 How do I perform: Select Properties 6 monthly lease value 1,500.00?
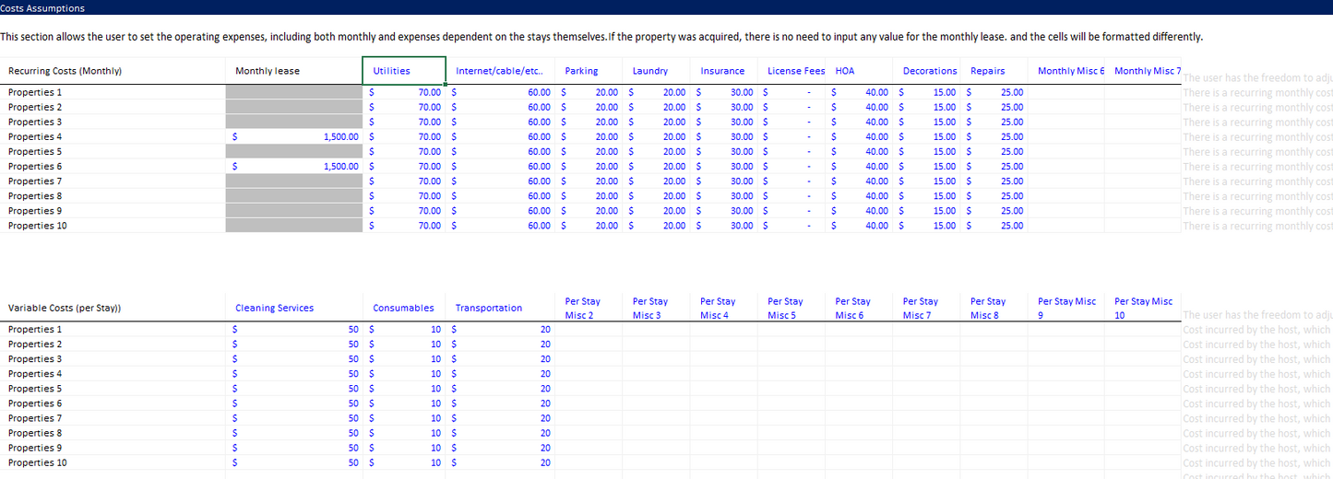click(x=293, y=167)
